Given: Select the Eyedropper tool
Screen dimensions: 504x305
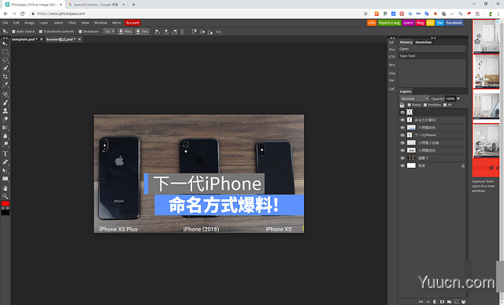Looking at the screenshot, I should pyautogui.click(x=6, y=85).
